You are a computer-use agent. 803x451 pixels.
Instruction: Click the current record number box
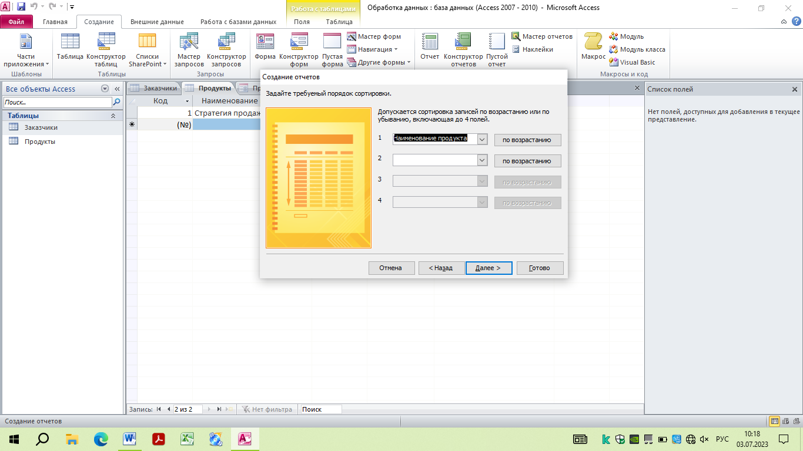(x=187, y=409)
